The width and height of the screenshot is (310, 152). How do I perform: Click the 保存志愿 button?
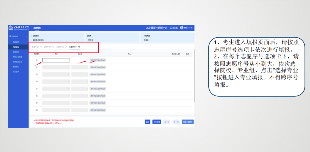156,122
